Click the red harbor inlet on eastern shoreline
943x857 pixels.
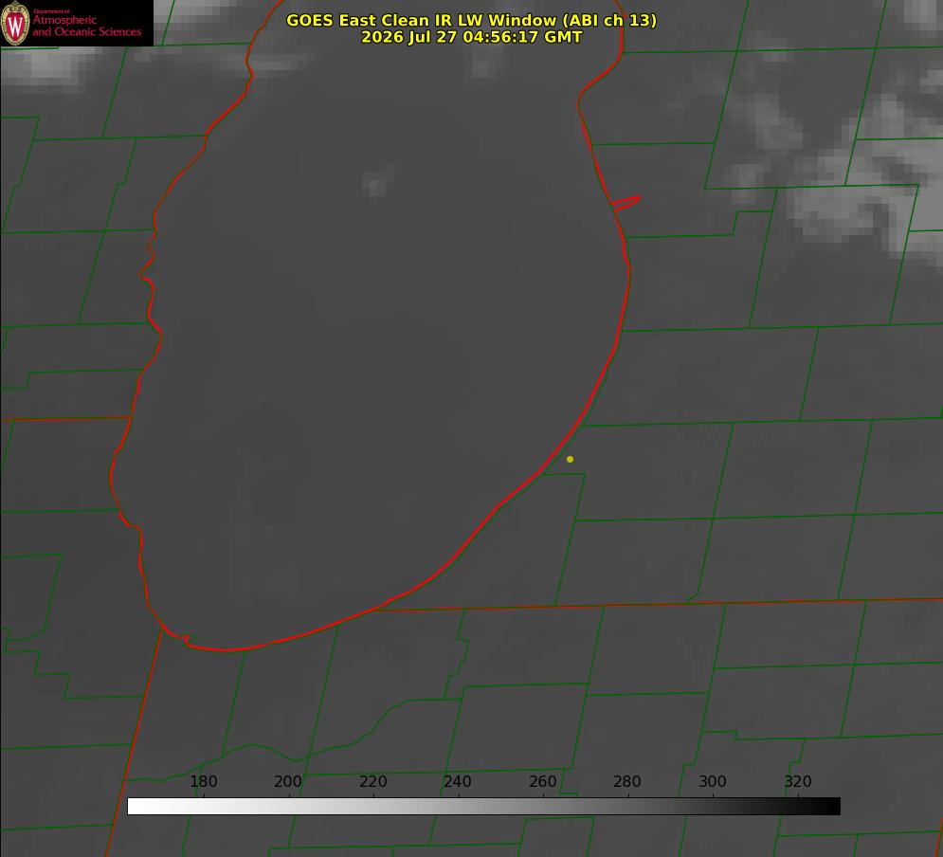pyautogui.click(x=626, y=203)
